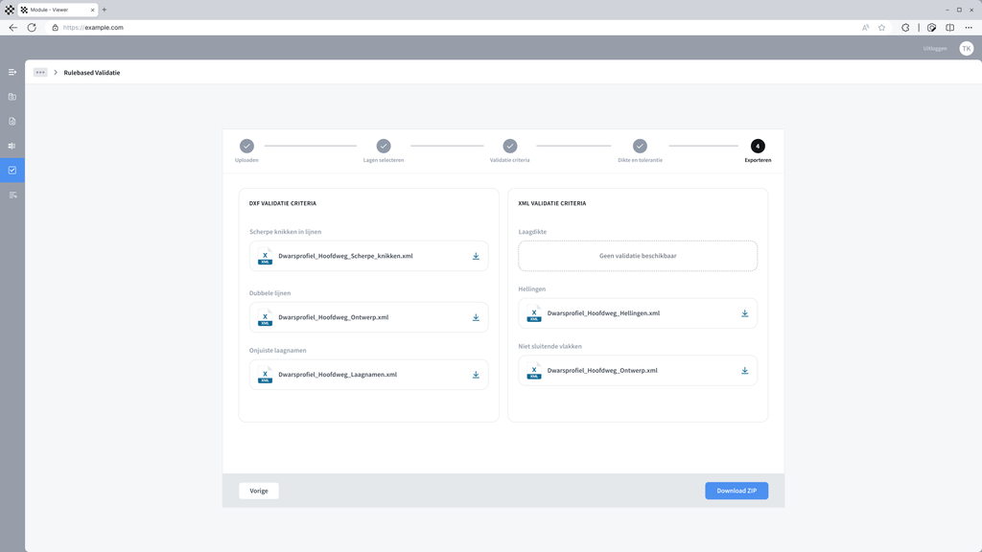The image size is (982, 552).
Task: Open the camera sidebar icon
Action: click(12, 97)
